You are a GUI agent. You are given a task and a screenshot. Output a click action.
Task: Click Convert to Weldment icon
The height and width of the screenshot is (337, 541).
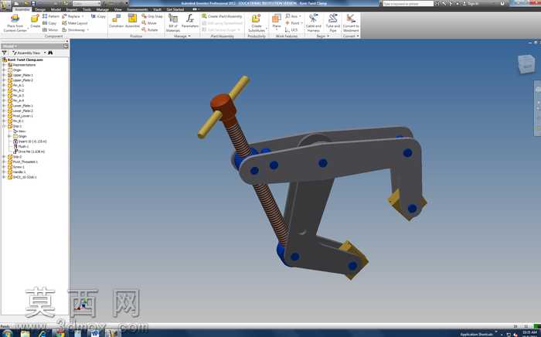click(351, 19)
